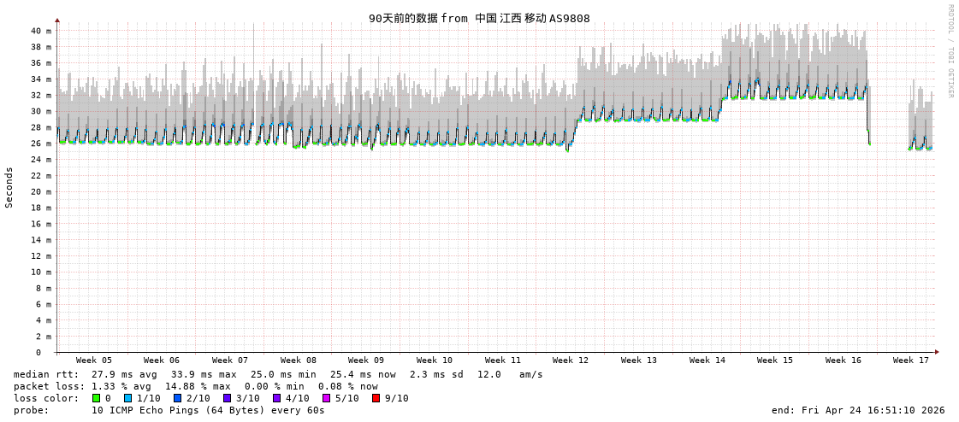
Task: Click the green 0 loss color swatch
Action: pos(96,398)
